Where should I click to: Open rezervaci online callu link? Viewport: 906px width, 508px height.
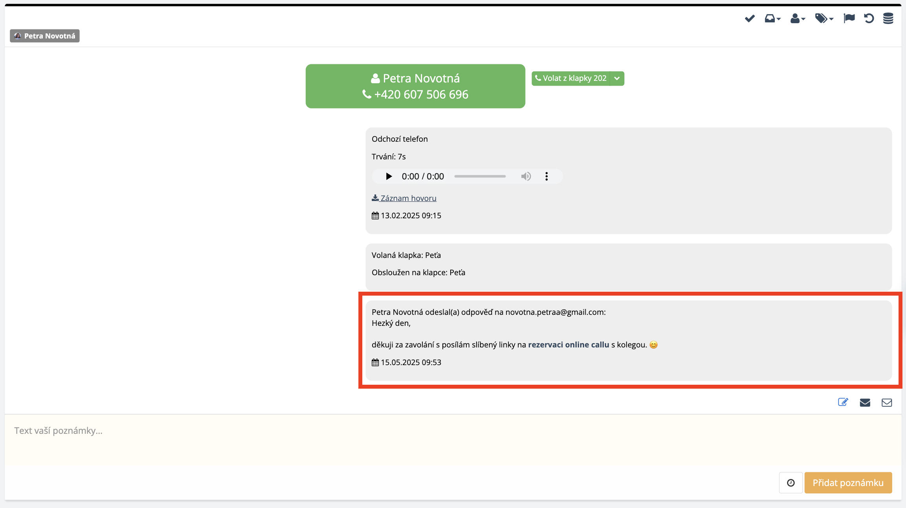pos(568,345)
